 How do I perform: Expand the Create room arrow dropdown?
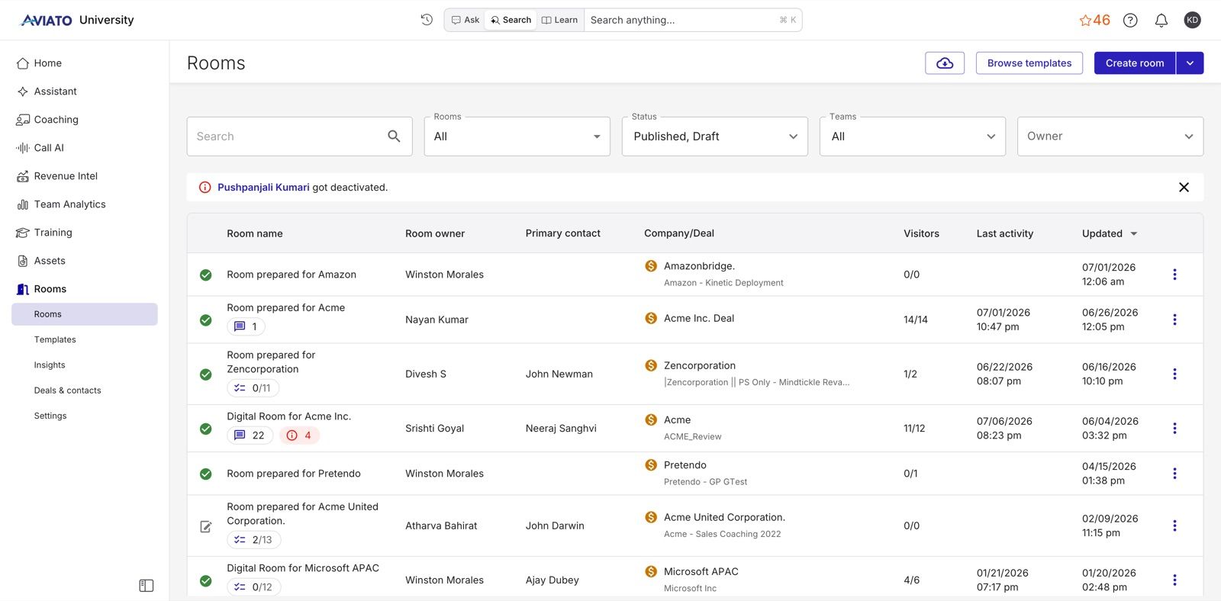click(1190, 63)
